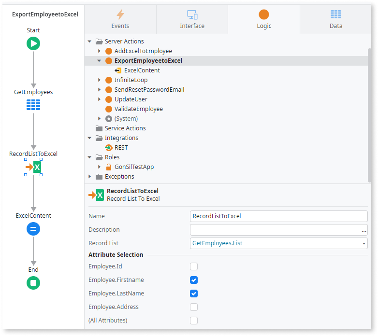Enable the Employee.Address checkbox
The width and height of the screenshot is (378, 336).
194,307
